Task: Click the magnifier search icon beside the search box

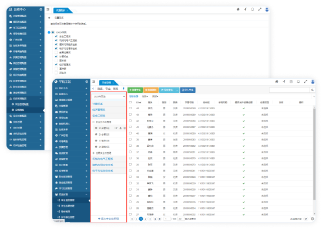Action: click(313, 90)
